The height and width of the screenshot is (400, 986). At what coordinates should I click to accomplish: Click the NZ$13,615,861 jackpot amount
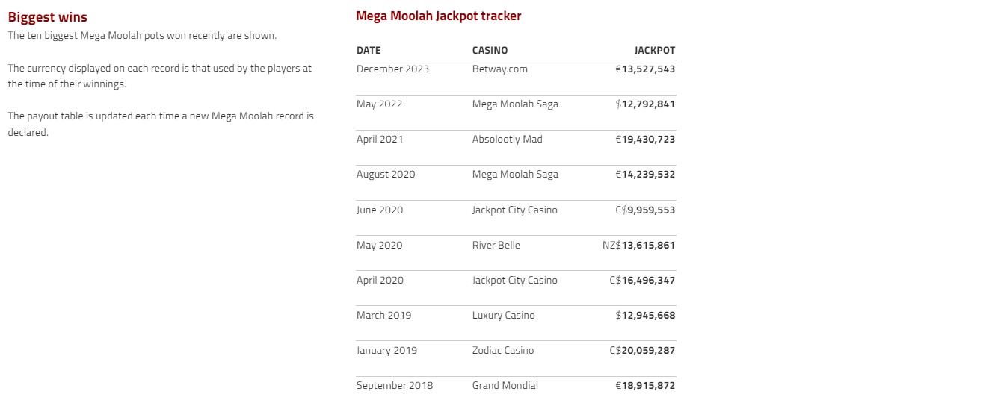coord(638,245)
